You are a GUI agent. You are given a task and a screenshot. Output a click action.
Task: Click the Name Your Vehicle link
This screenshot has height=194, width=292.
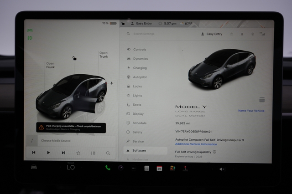pos(251,111)
